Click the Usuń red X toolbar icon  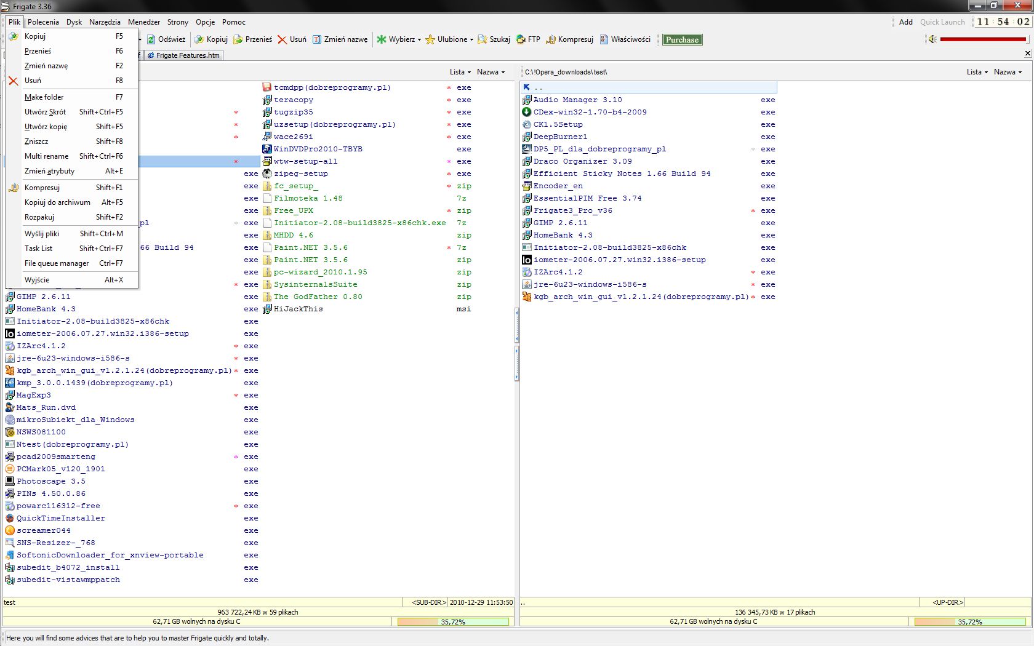[x=283, y=39]
